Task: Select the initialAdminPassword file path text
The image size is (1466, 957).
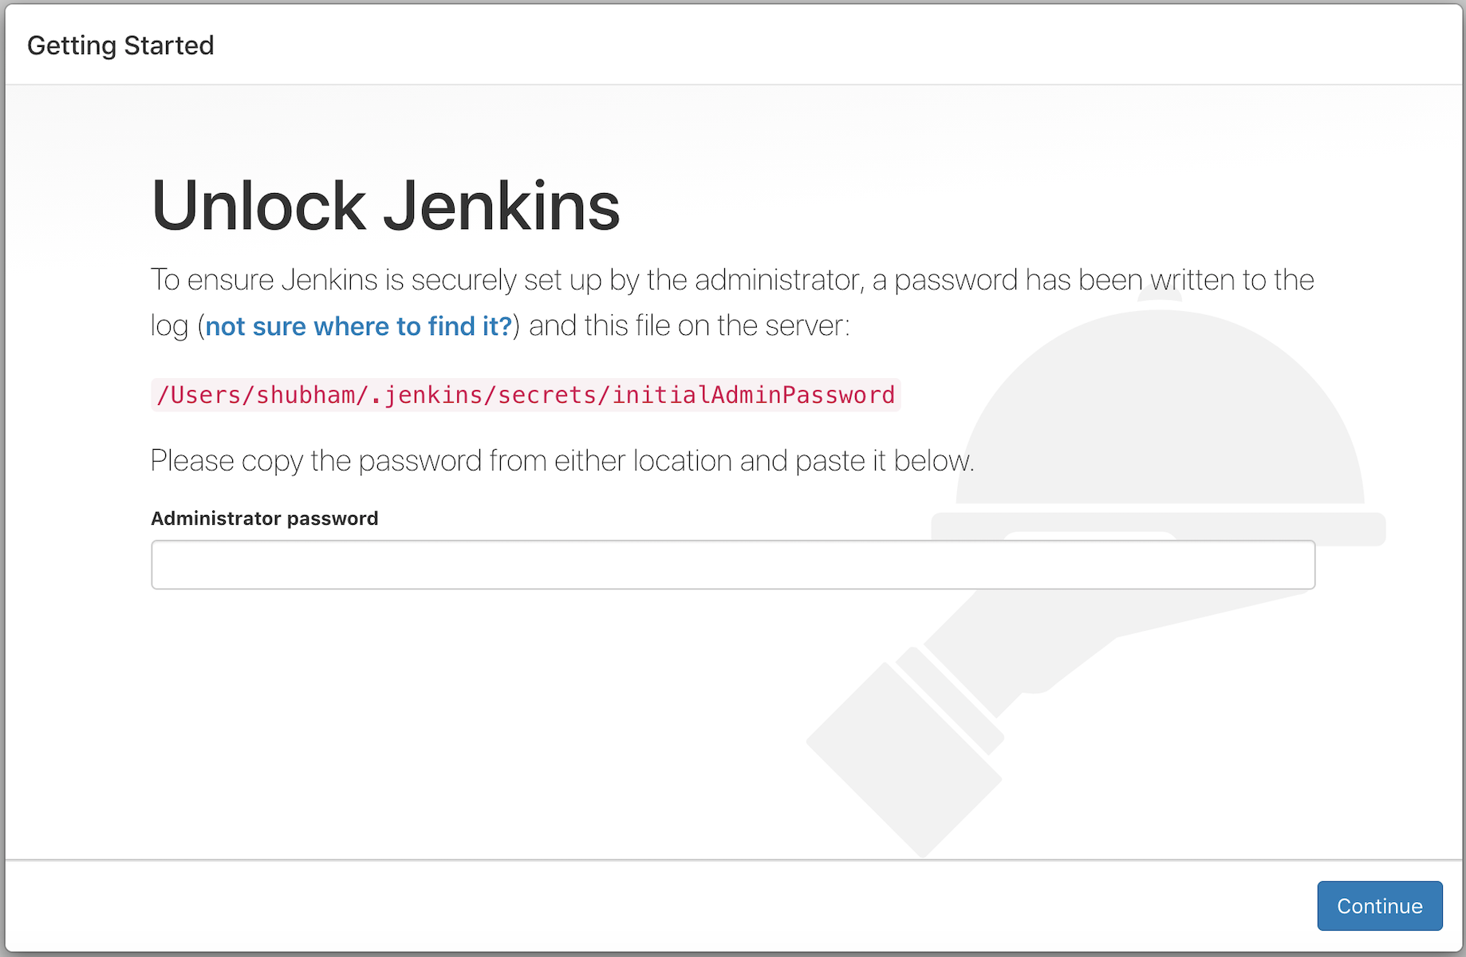Action: [x=526, y=395]
